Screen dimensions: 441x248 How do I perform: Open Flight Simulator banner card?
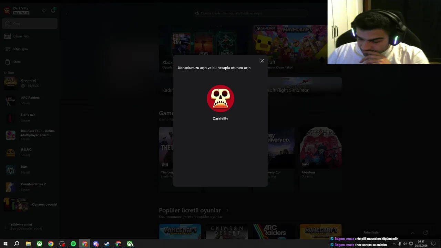(305, 86)
